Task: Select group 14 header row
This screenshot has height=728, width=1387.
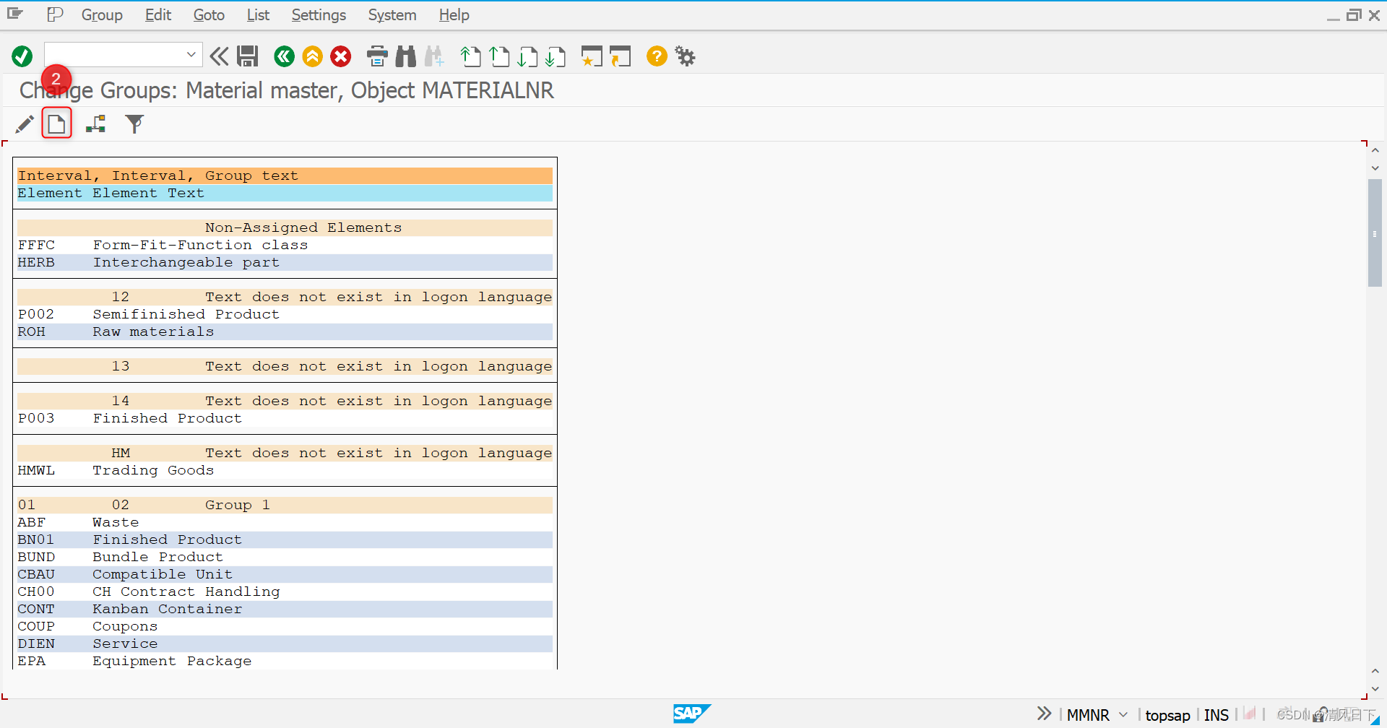Action: [x=285, y=401]
